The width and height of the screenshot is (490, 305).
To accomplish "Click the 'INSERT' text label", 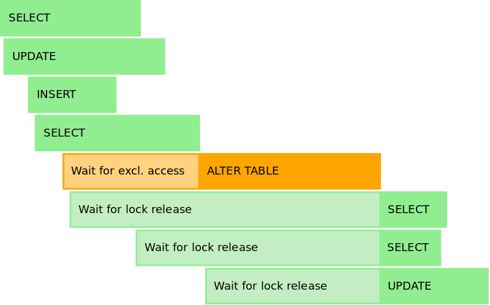I will click(x=56, y=94).
